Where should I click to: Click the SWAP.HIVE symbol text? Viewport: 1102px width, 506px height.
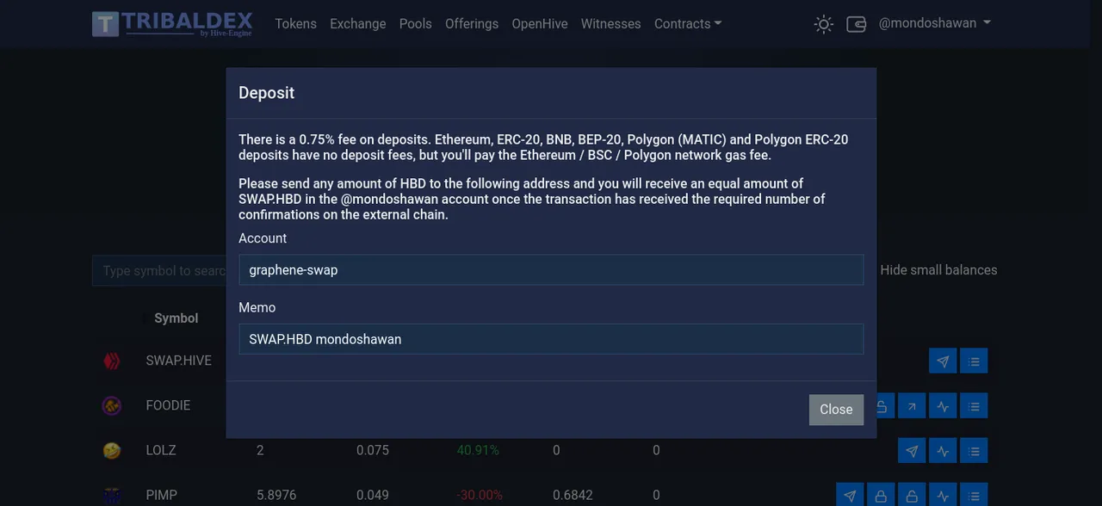click(178, 361)
